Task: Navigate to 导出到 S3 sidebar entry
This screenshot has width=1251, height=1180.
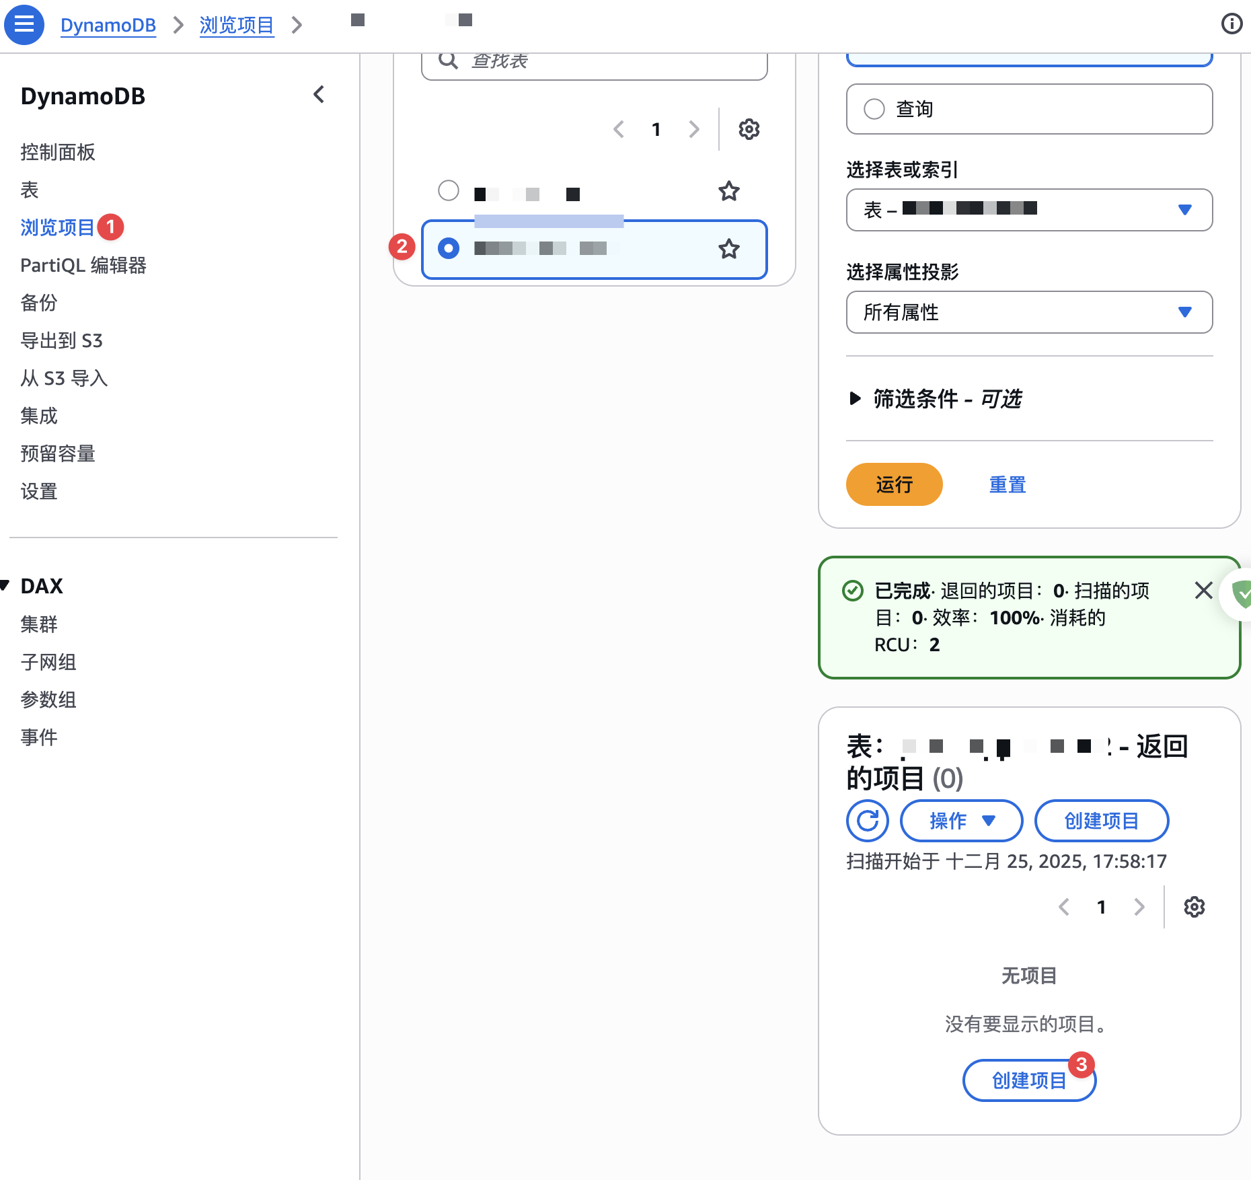Action: [61, 340]
